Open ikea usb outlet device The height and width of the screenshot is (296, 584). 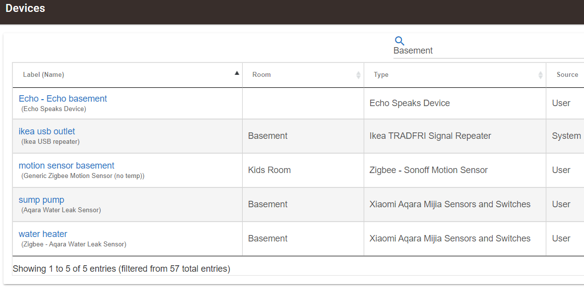[47, 131]
